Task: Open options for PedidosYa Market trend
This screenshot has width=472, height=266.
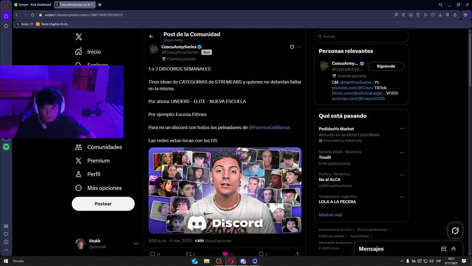Action: point(402,129)
